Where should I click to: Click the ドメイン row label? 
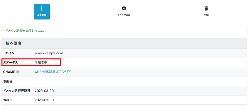[9, 53]
